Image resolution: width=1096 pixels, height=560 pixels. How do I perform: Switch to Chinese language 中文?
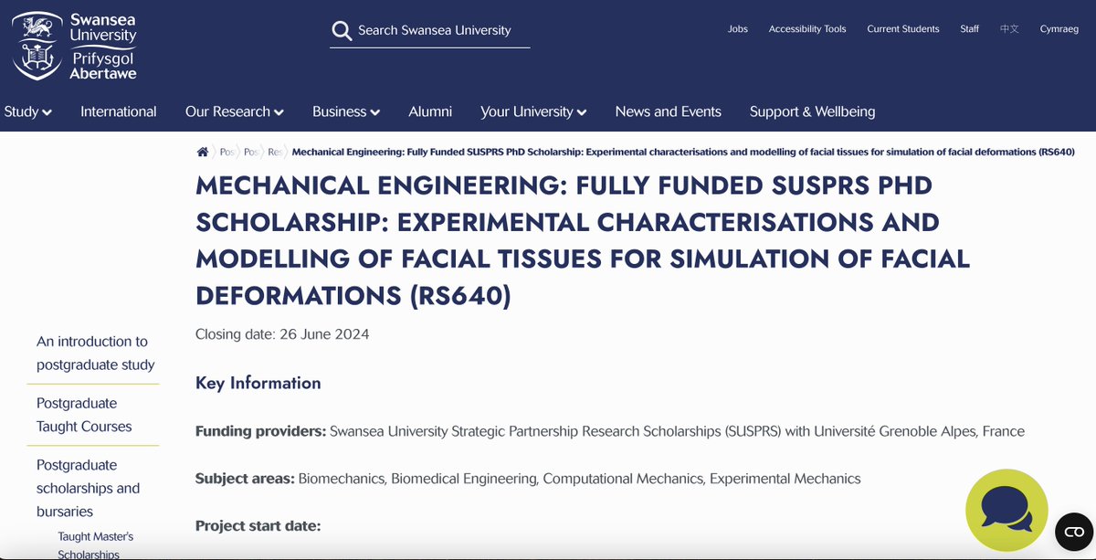(1009, 29)
